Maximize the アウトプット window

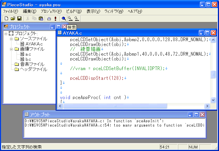pyautogui.click(x=196, y=115)
